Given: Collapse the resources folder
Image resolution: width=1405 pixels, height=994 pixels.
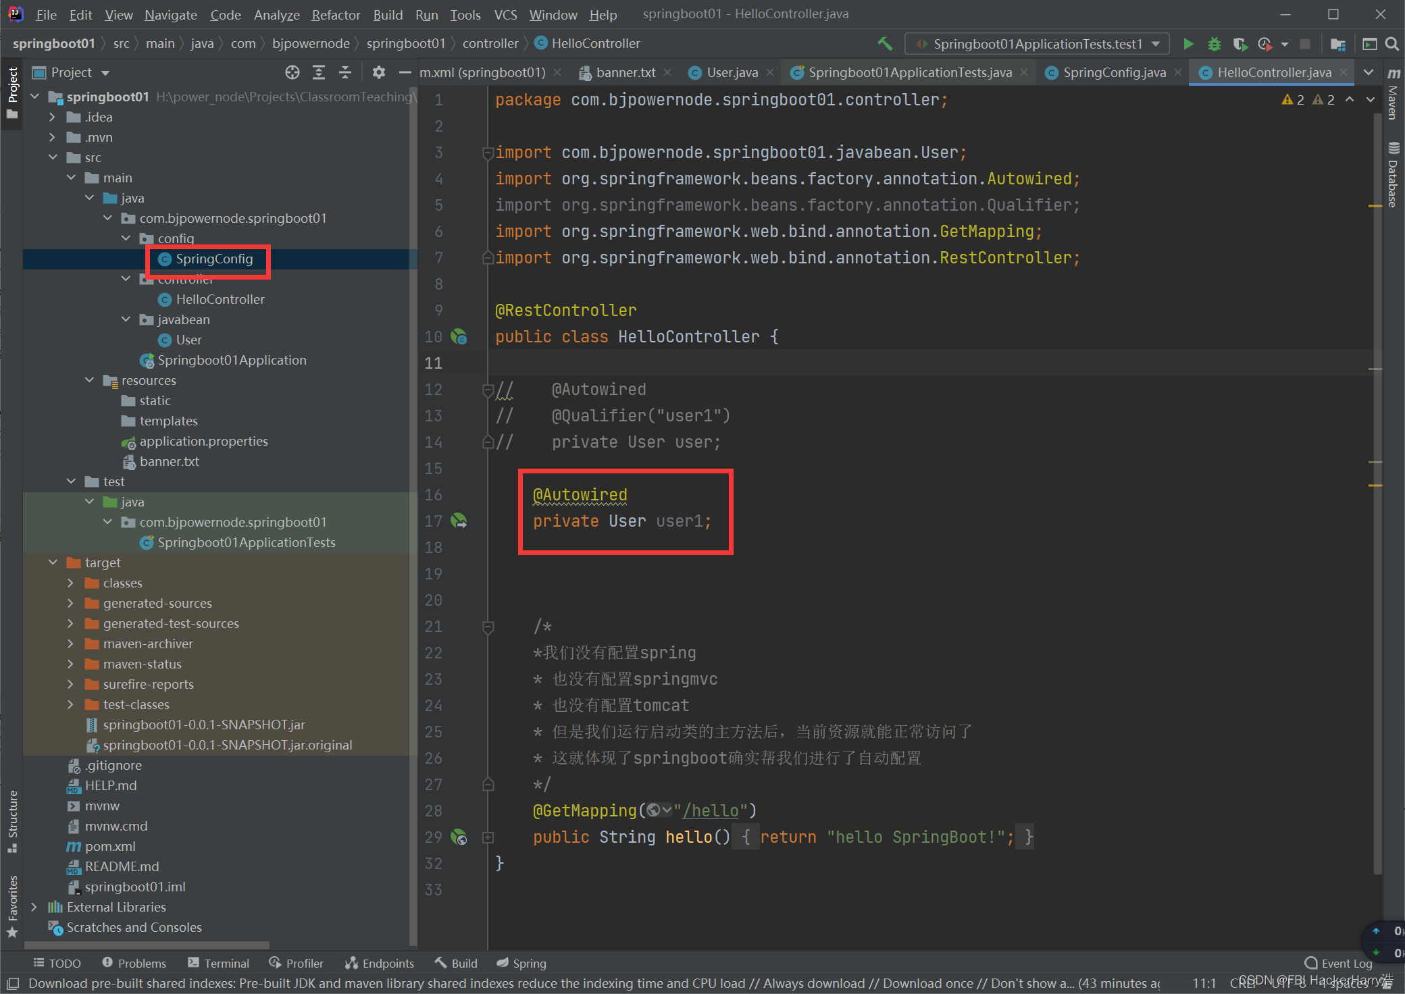Looking at the screenshot, I should (x=89, y=380).
